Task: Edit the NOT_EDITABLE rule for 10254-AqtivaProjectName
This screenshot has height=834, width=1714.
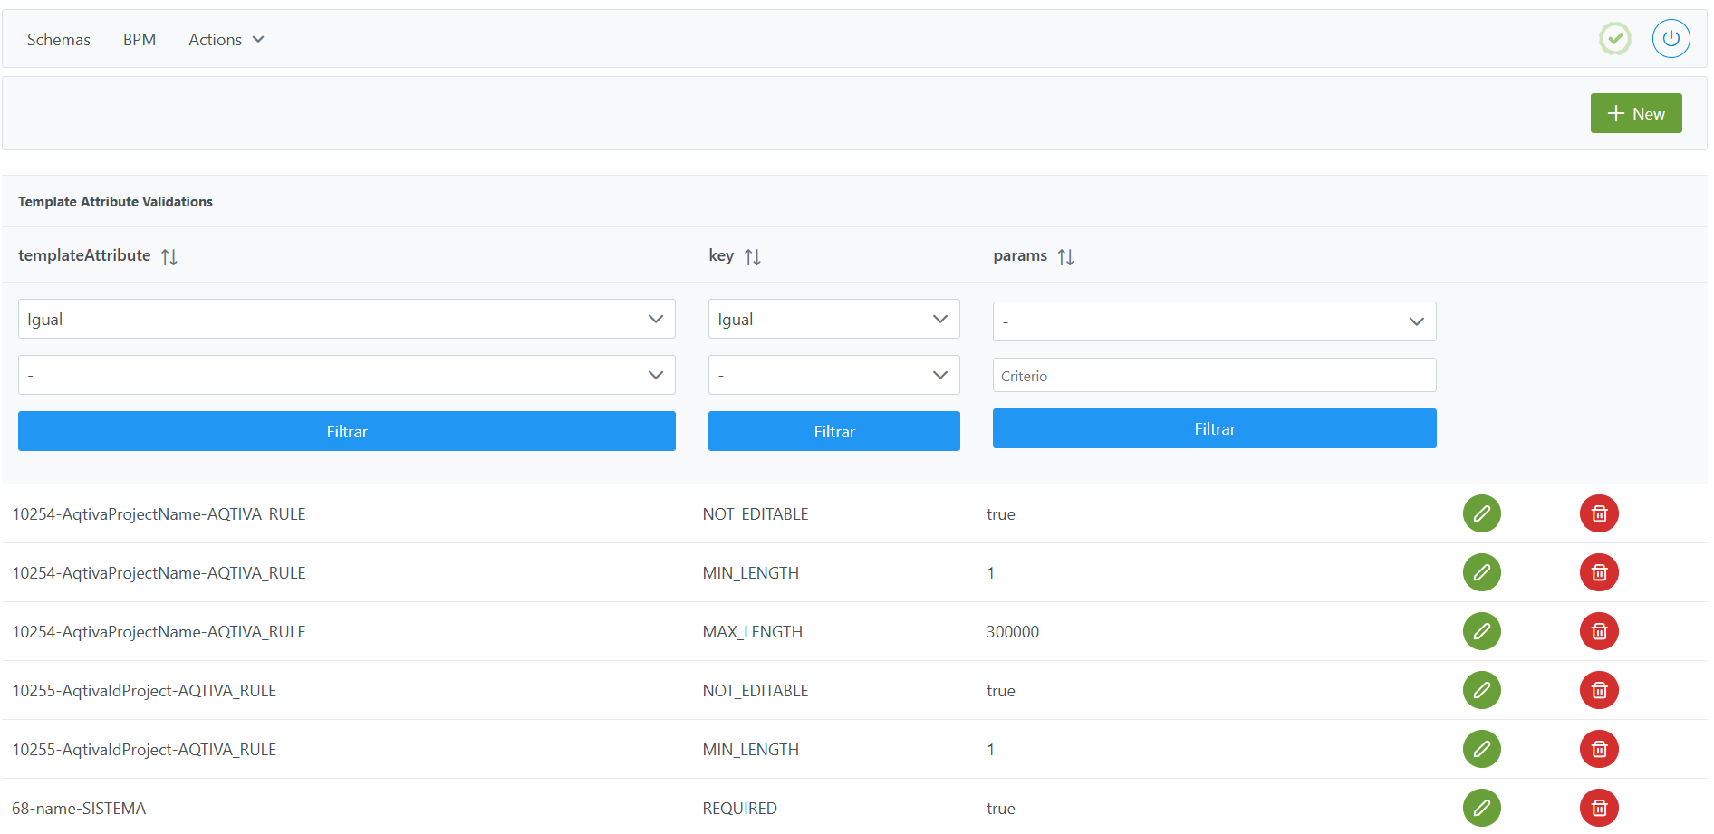Action: pos(1481,513)
